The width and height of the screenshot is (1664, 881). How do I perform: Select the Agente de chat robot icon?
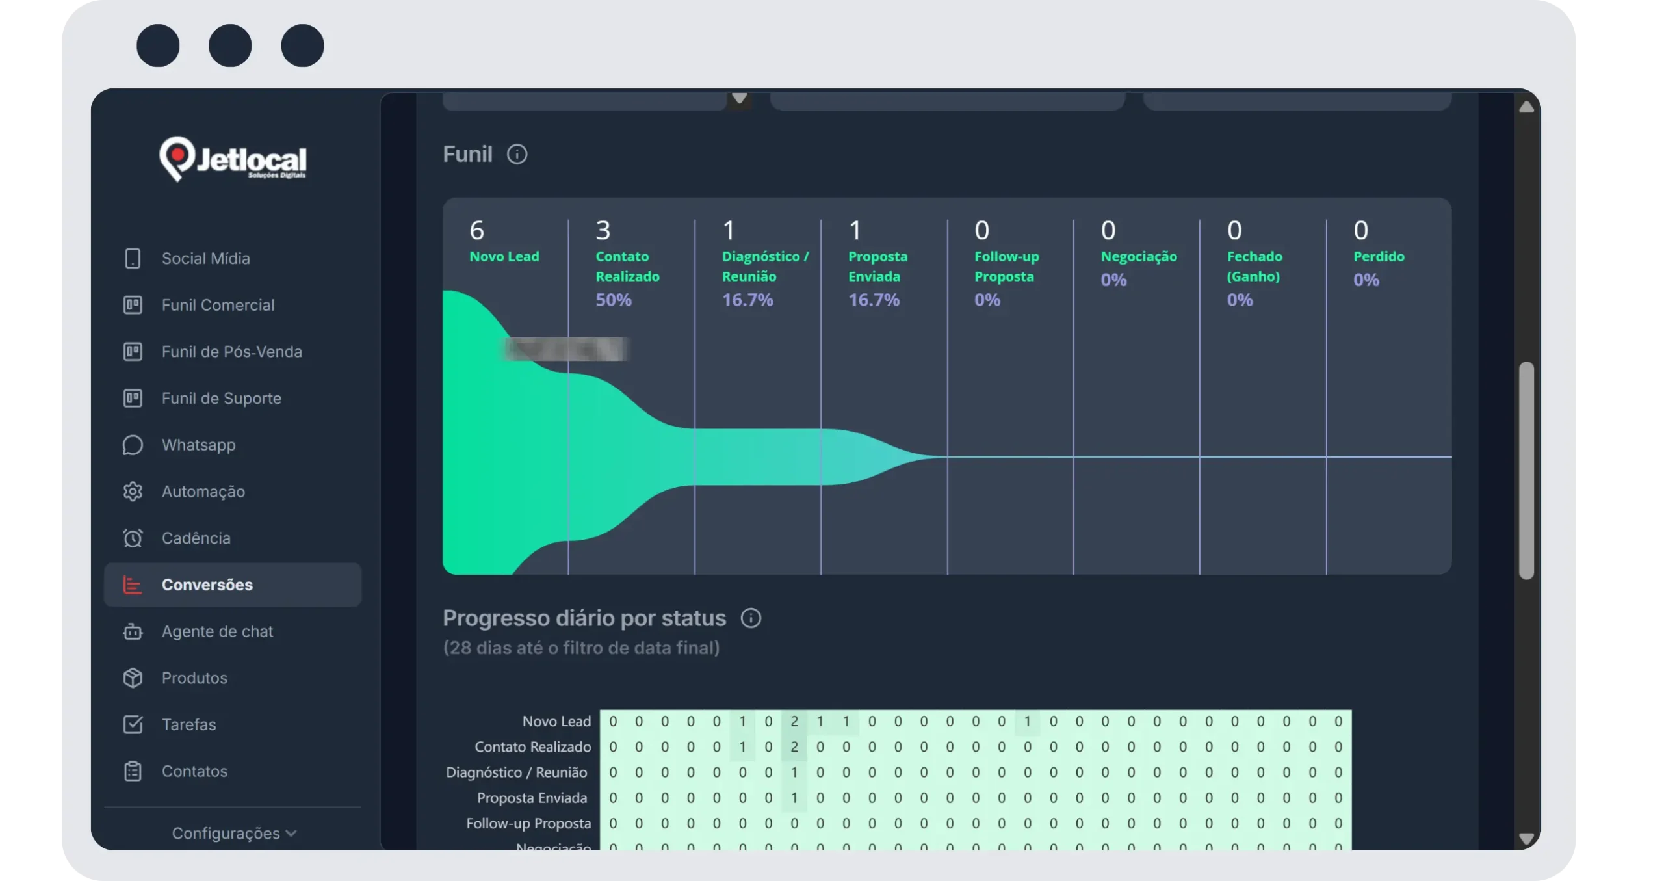(x=133, y=631)
